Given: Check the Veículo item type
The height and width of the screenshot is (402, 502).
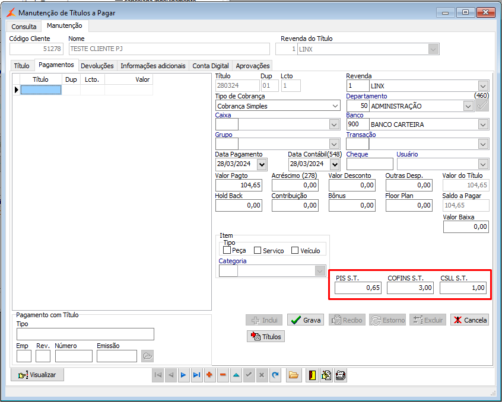Looking at the screenshot, I should tap(295, 250).
